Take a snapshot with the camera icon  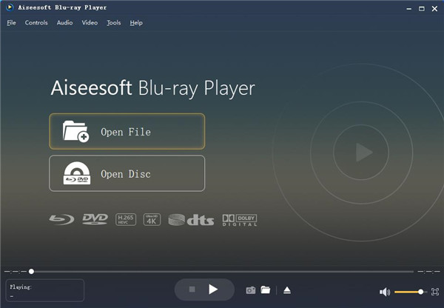coord(251,290)
